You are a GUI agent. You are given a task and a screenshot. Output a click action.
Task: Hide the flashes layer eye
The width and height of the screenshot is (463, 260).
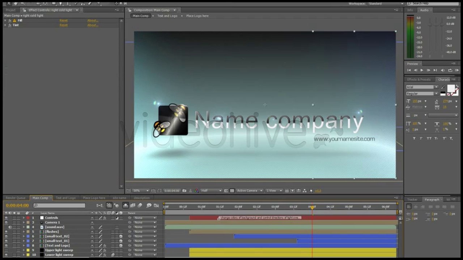(6, 231)
